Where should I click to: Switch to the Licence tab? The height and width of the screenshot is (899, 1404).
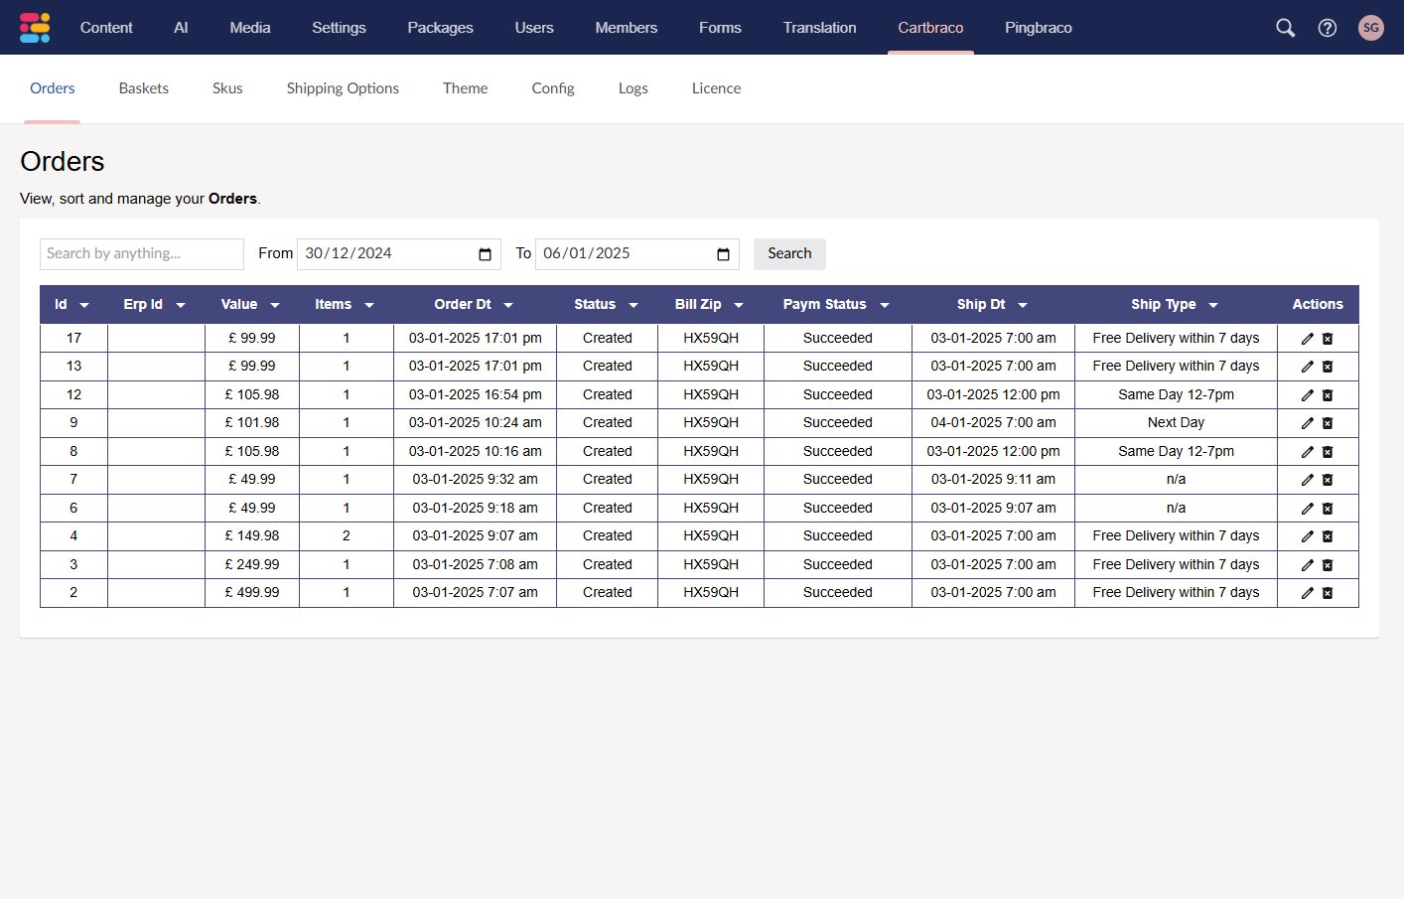[x=716, y=88]
